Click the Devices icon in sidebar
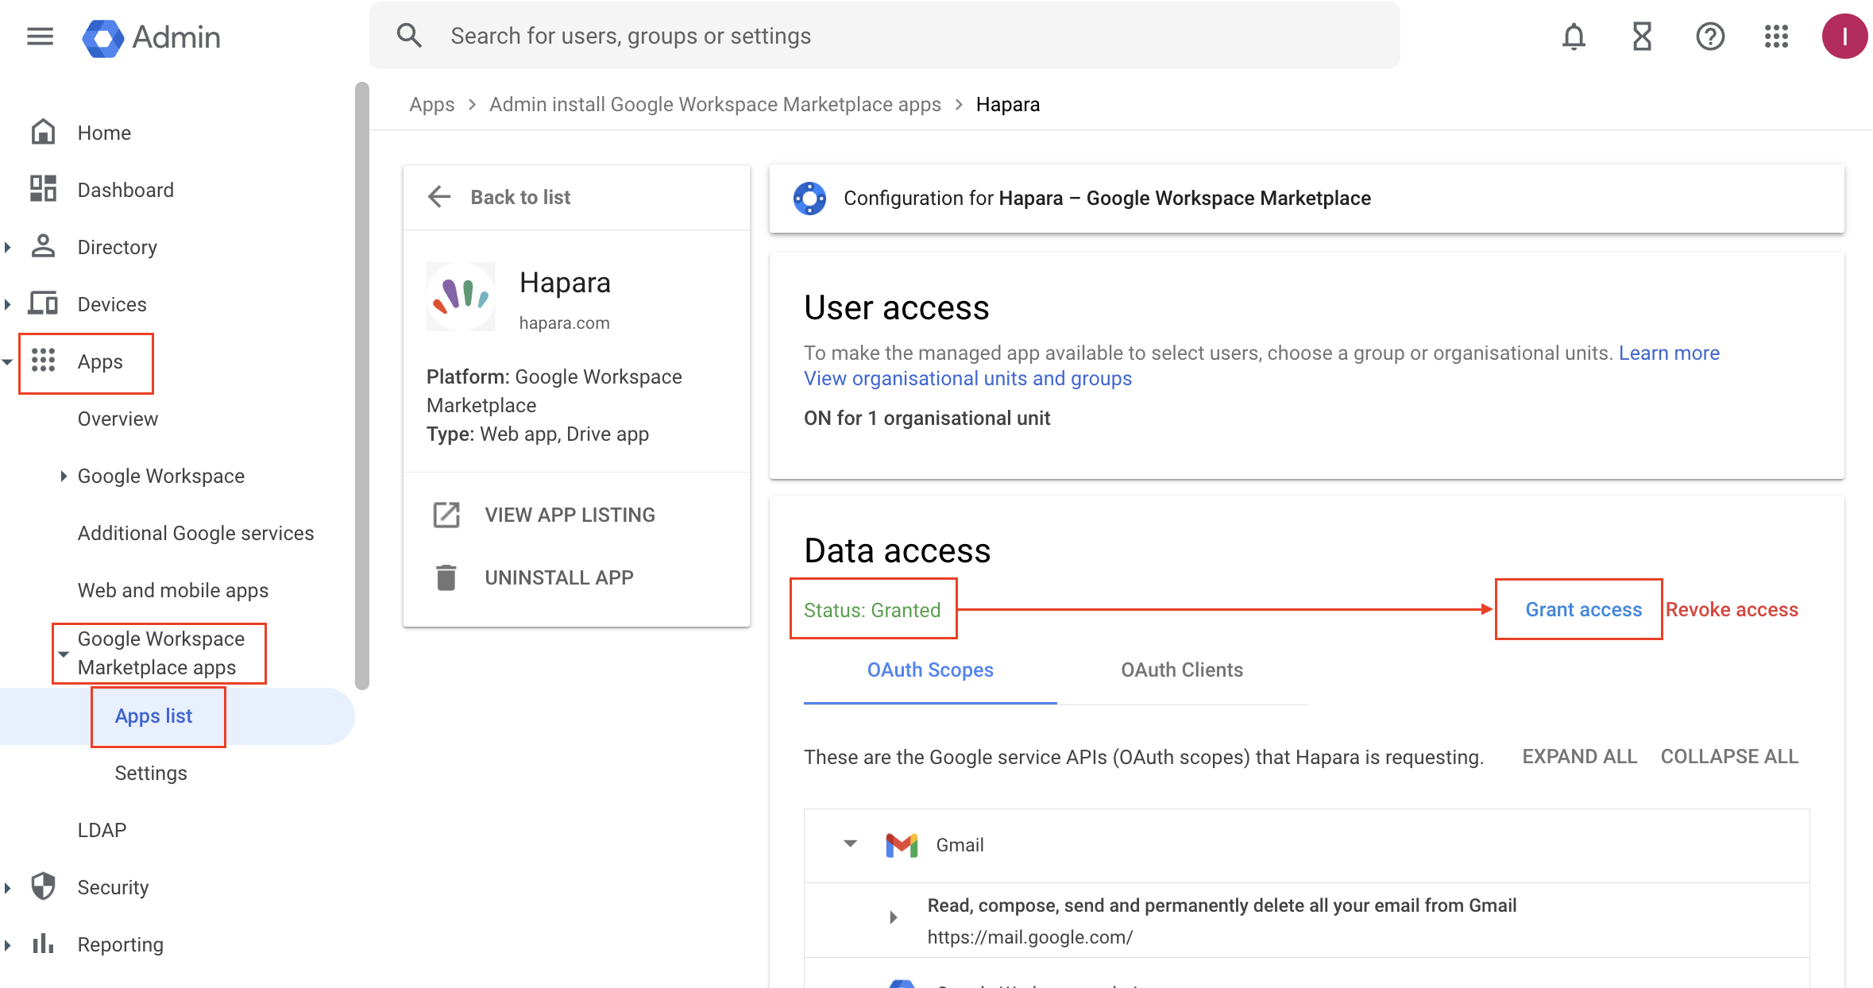The image size is (1873, 988). 43,303
